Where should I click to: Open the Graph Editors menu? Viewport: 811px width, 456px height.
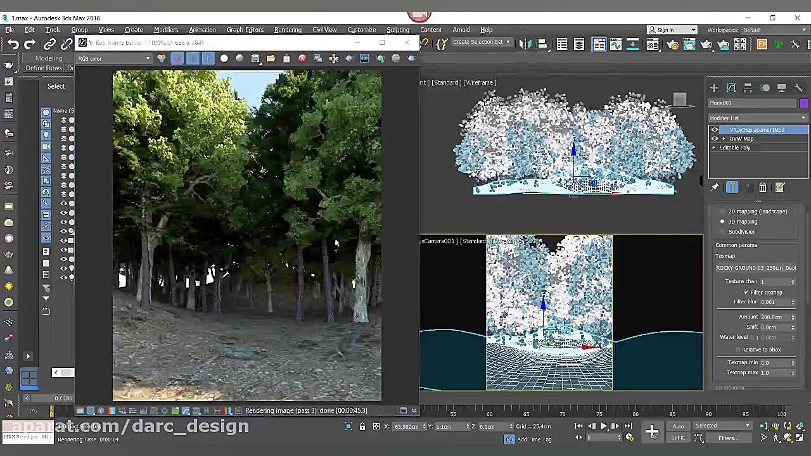pos(245,30)
